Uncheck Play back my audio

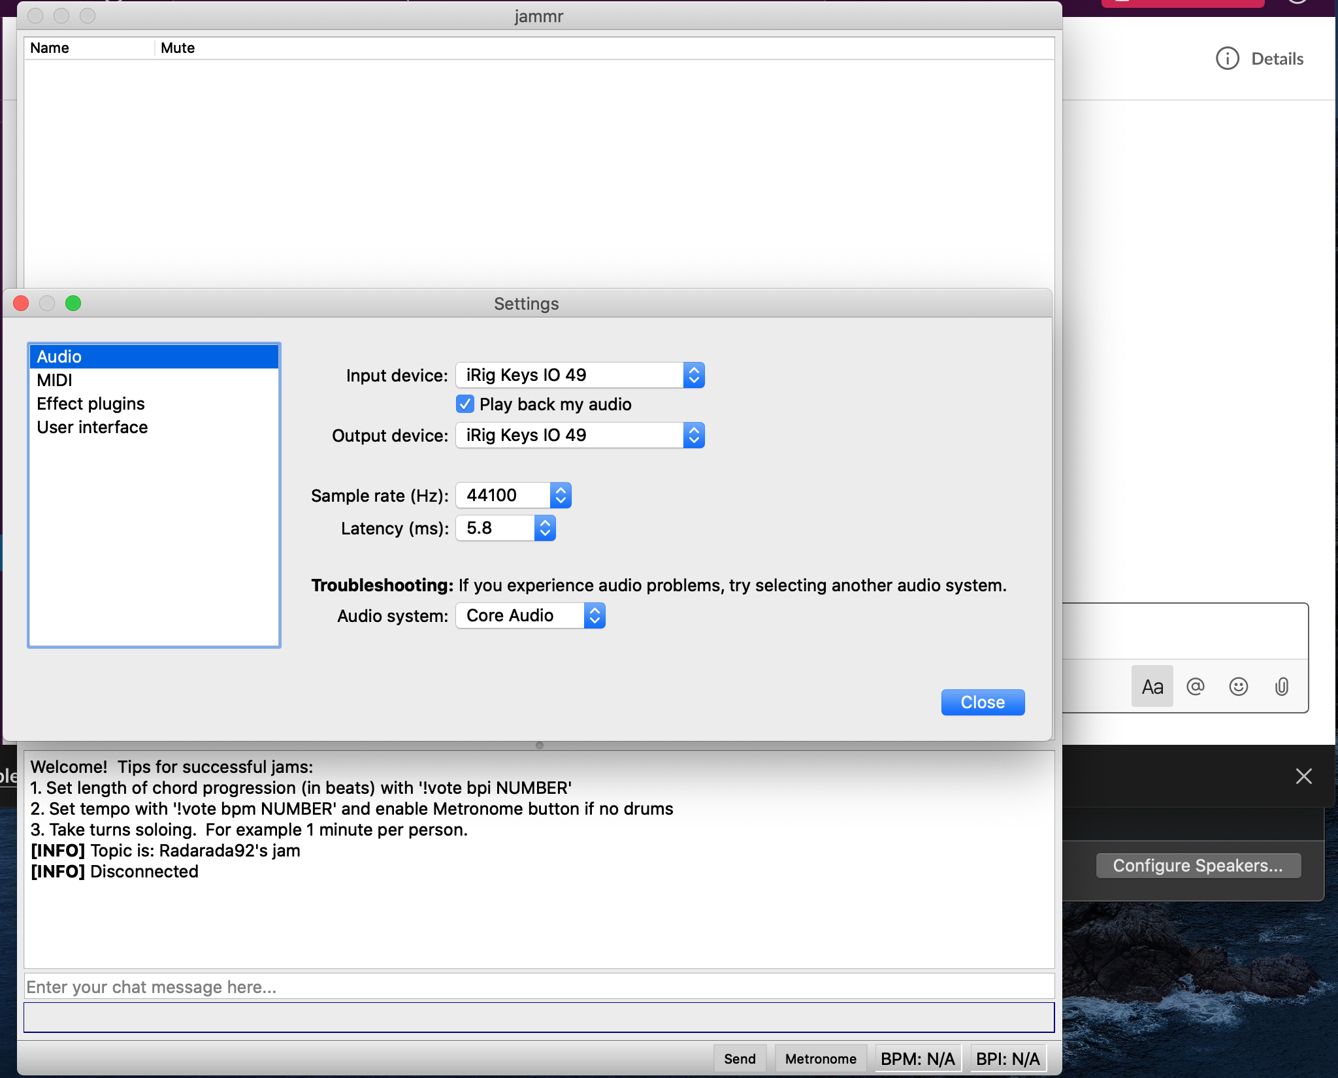465,404
